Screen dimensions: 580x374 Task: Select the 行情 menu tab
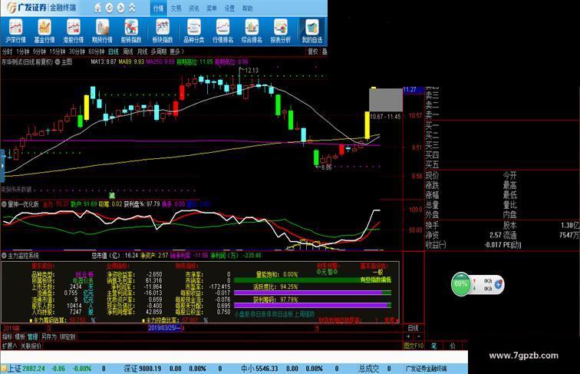(158, 8)
